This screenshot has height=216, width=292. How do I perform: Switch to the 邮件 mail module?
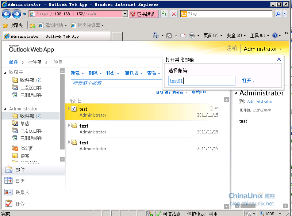tap(33, 170)
